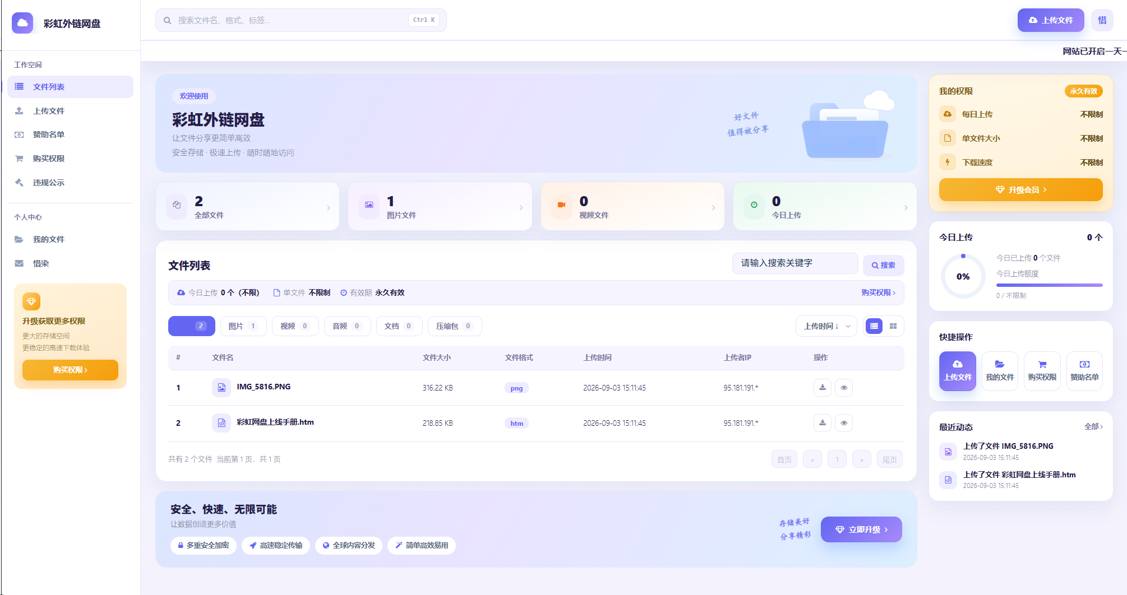Focus the top file search field

click(x=301, y=20)
